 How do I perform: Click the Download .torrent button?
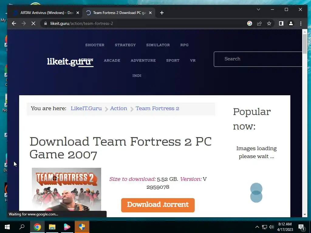coord(158,205)
